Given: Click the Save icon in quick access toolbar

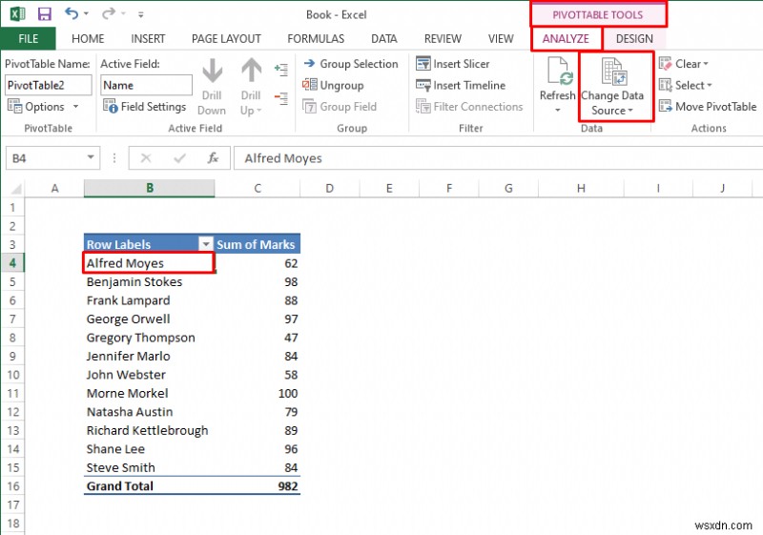Looking at the screenshot, I should point(44,14).
